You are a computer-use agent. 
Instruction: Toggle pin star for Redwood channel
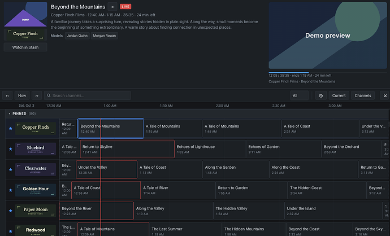point(10,231)
